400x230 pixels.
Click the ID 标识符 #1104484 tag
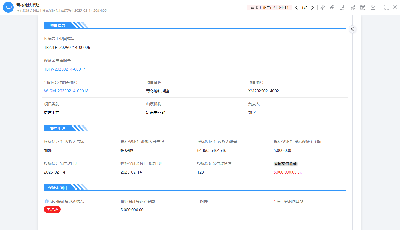pos(269,8)
